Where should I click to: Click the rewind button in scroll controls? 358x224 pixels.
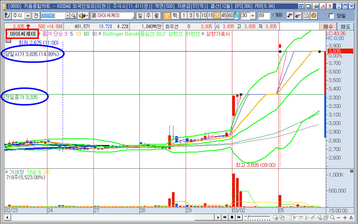coord(225,217)
